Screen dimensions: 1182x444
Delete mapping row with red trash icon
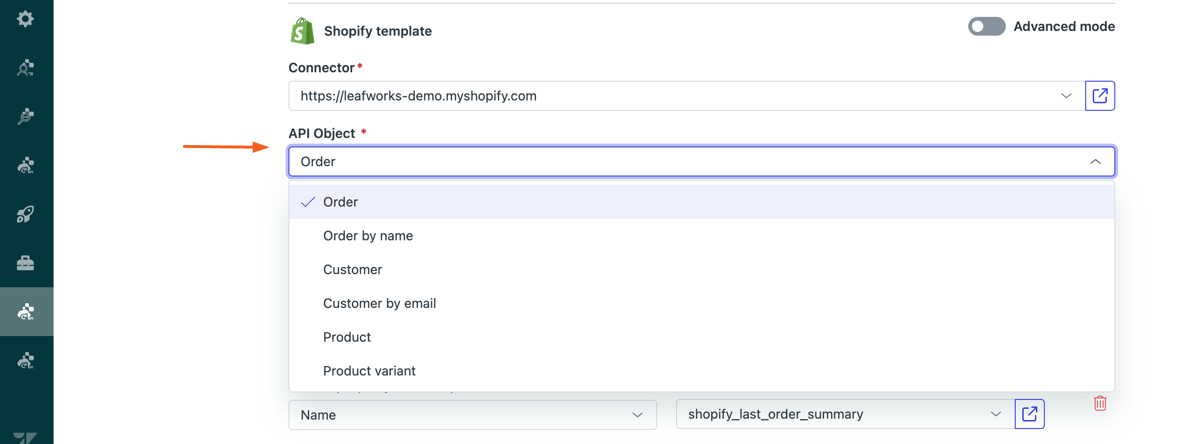point(1100,403)
